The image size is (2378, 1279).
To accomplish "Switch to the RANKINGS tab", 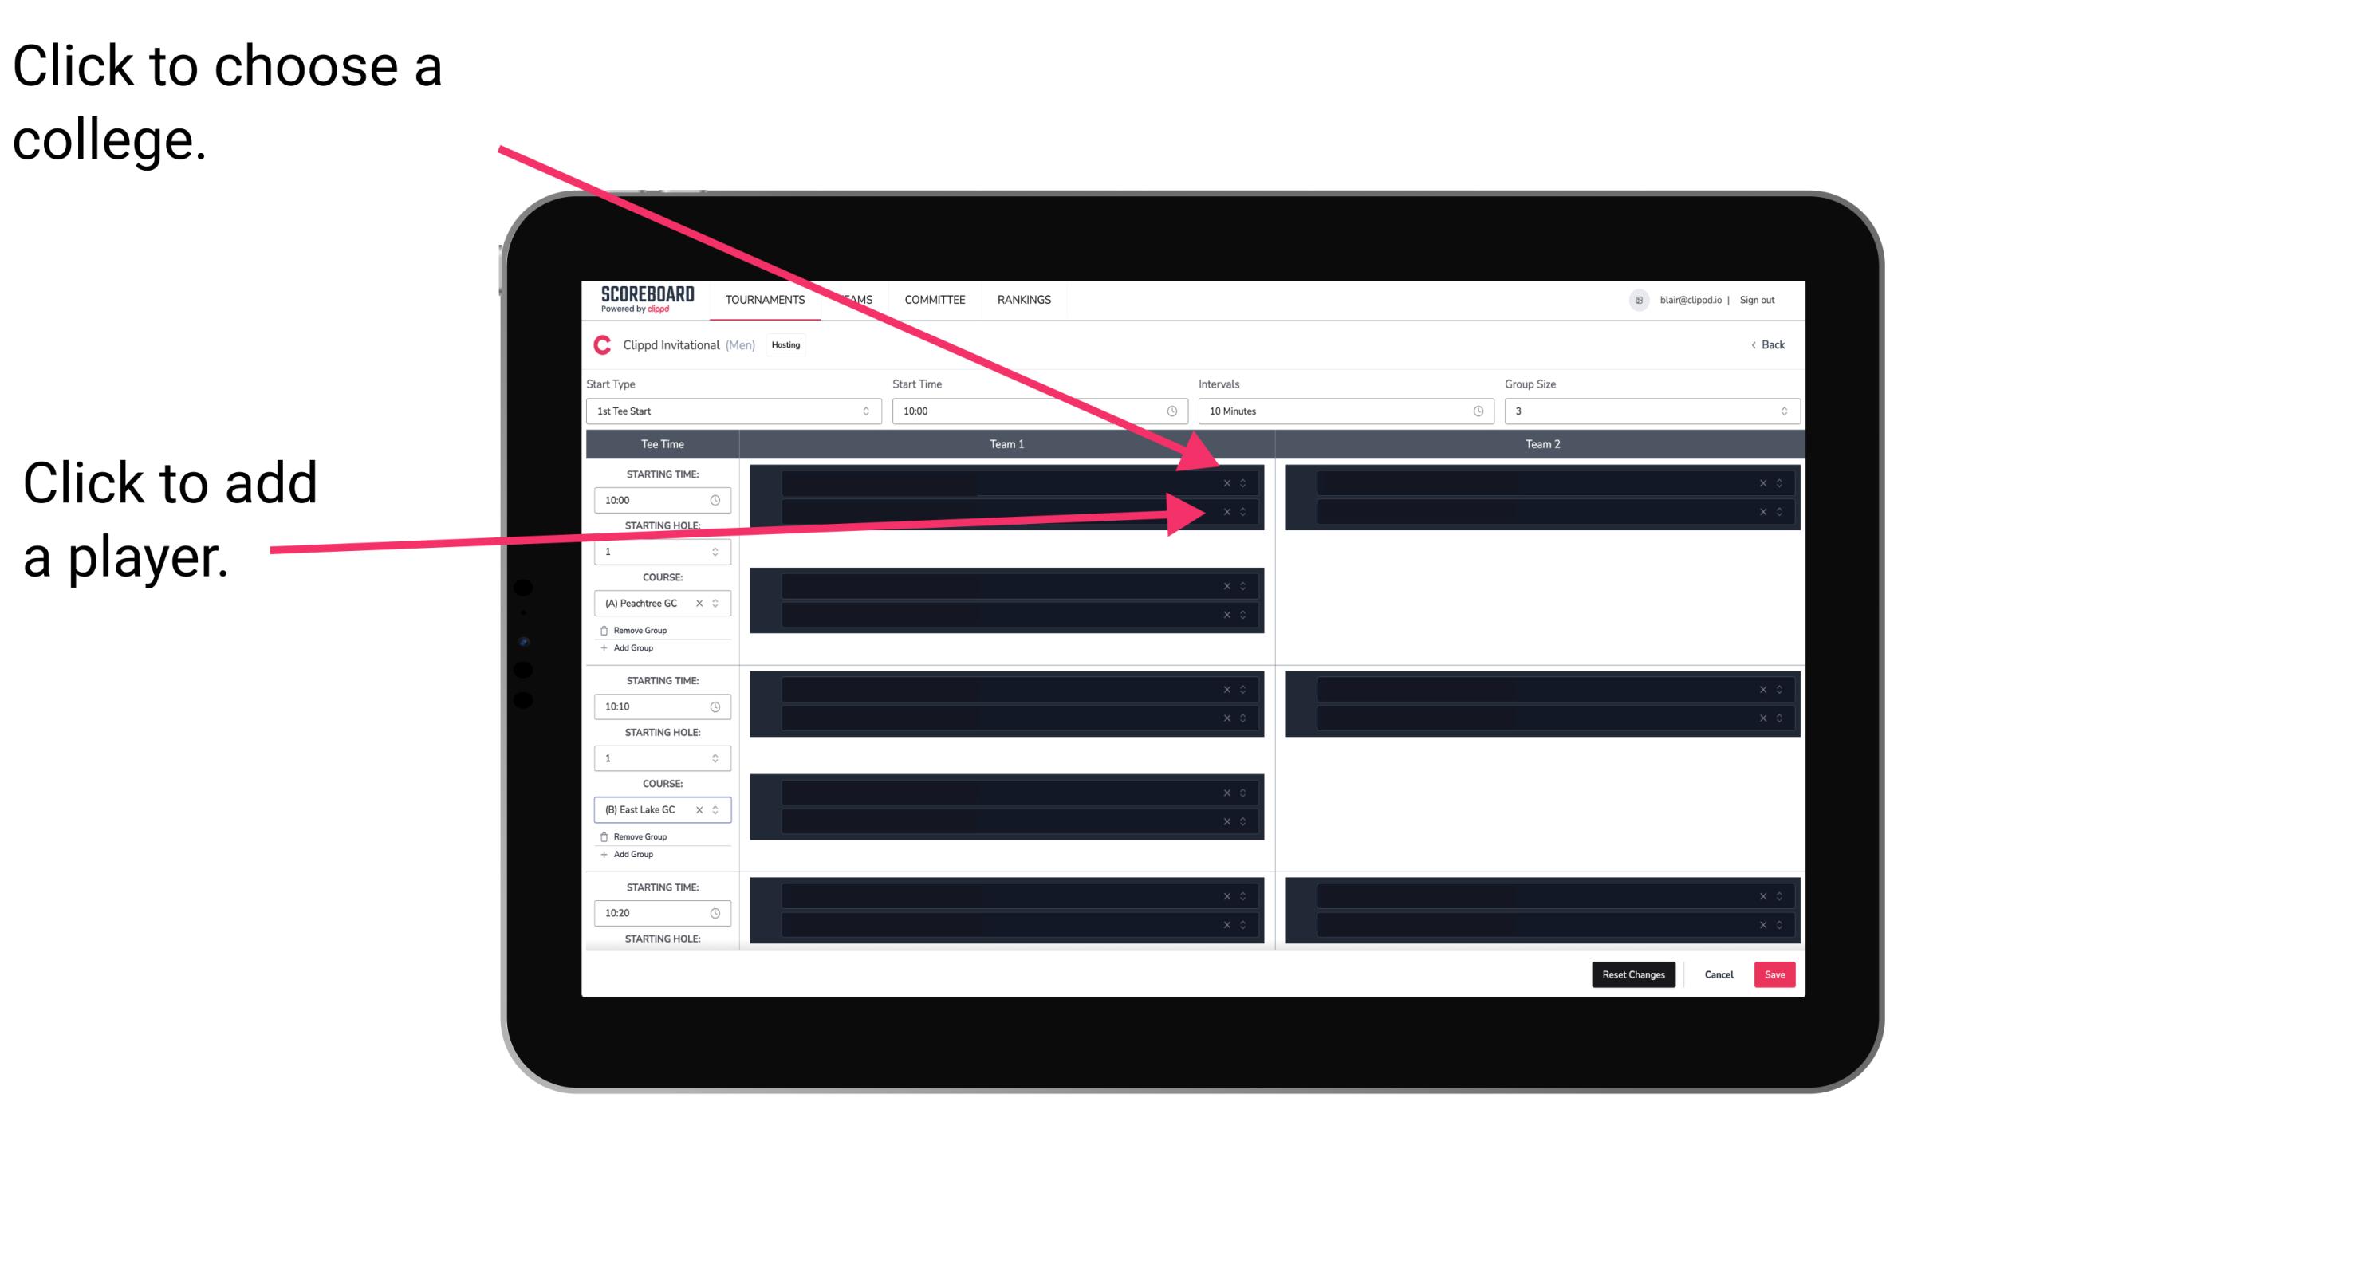I will pyautogui.click(x=1024, y=301).
